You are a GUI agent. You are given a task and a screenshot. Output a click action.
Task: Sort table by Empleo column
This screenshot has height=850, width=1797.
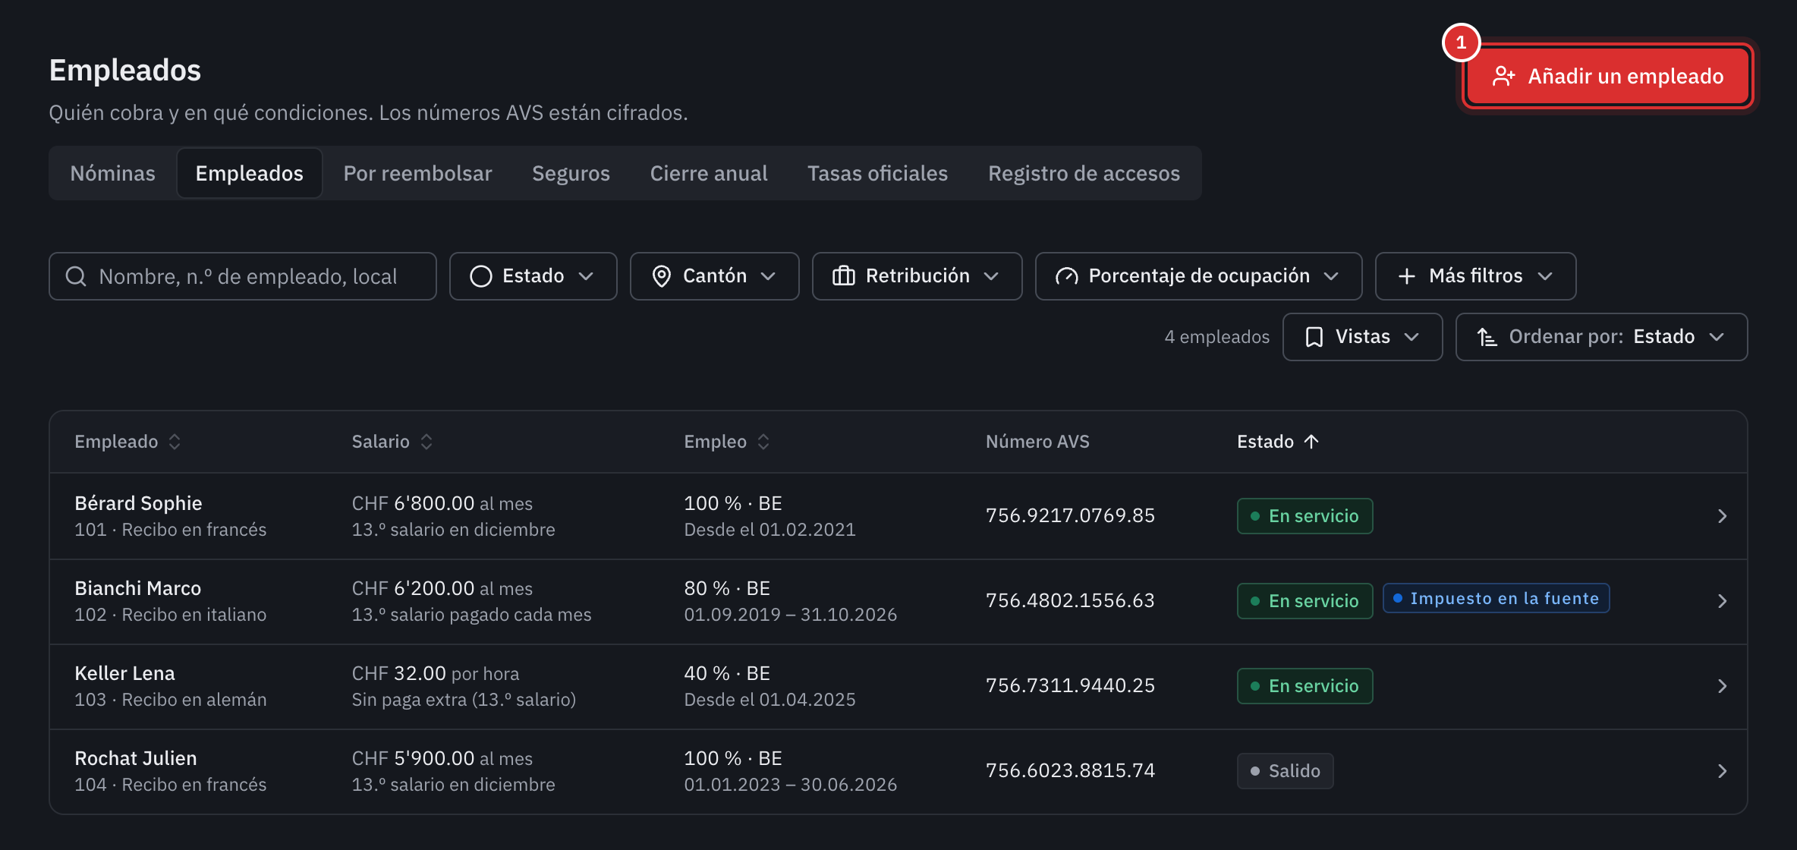coord(727,442)
